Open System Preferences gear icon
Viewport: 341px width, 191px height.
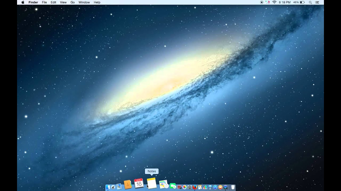[189, 187]
